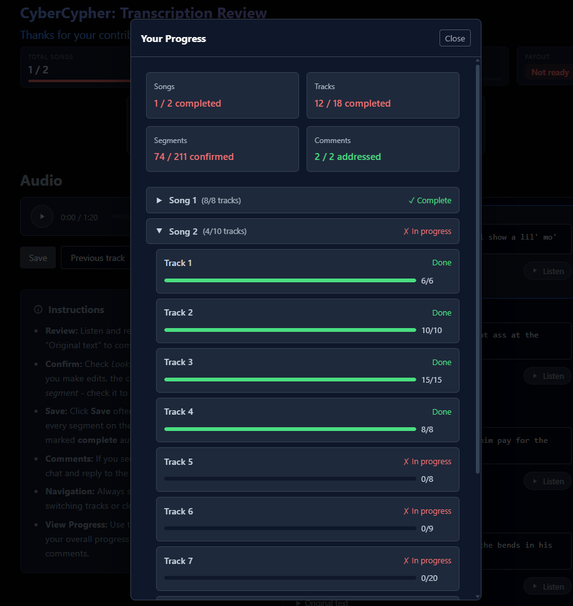Expand the Song 1 triangle
This screenshot has height=606, width=573.
159,200
